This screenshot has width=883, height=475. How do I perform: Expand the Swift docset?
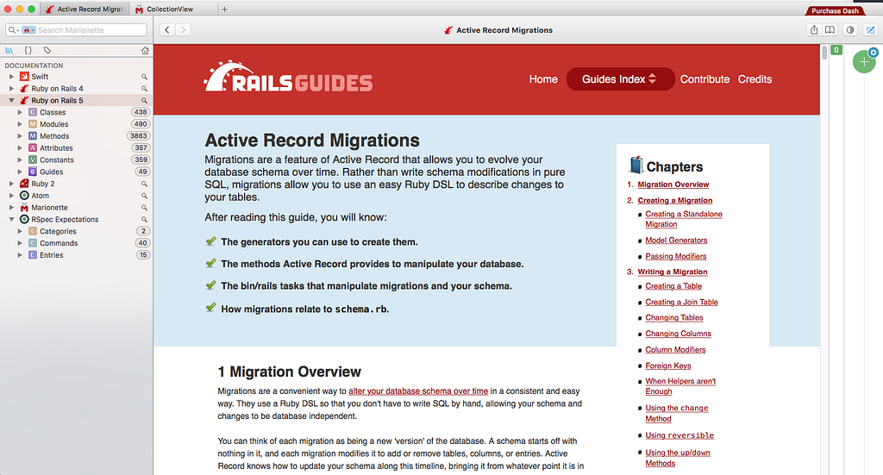11,77
